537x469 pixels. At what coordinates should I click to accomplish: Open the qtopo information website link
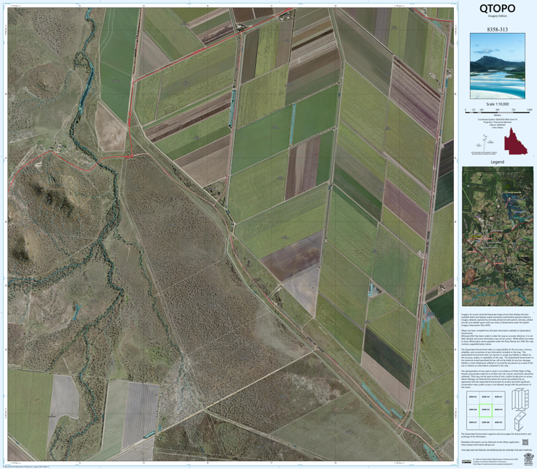[479, 445]
